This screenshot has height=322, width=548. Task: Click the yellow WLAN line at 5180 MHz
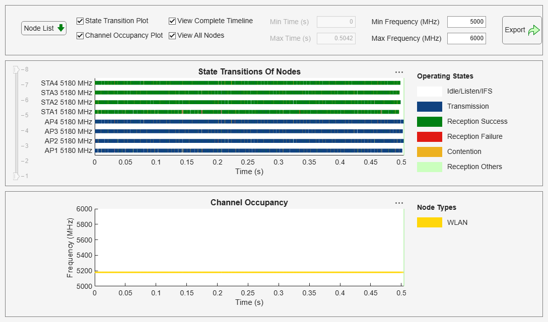coord(249,272)
